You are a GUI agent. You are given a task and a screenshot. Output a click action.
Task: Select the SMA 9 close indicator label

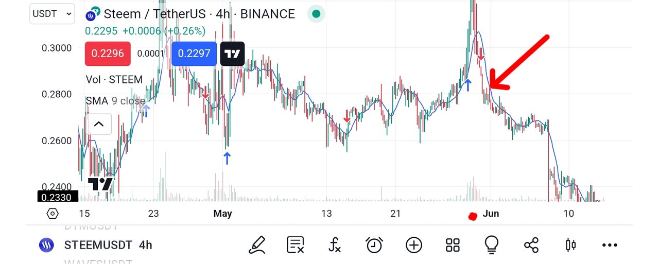[x=115, y=101]
